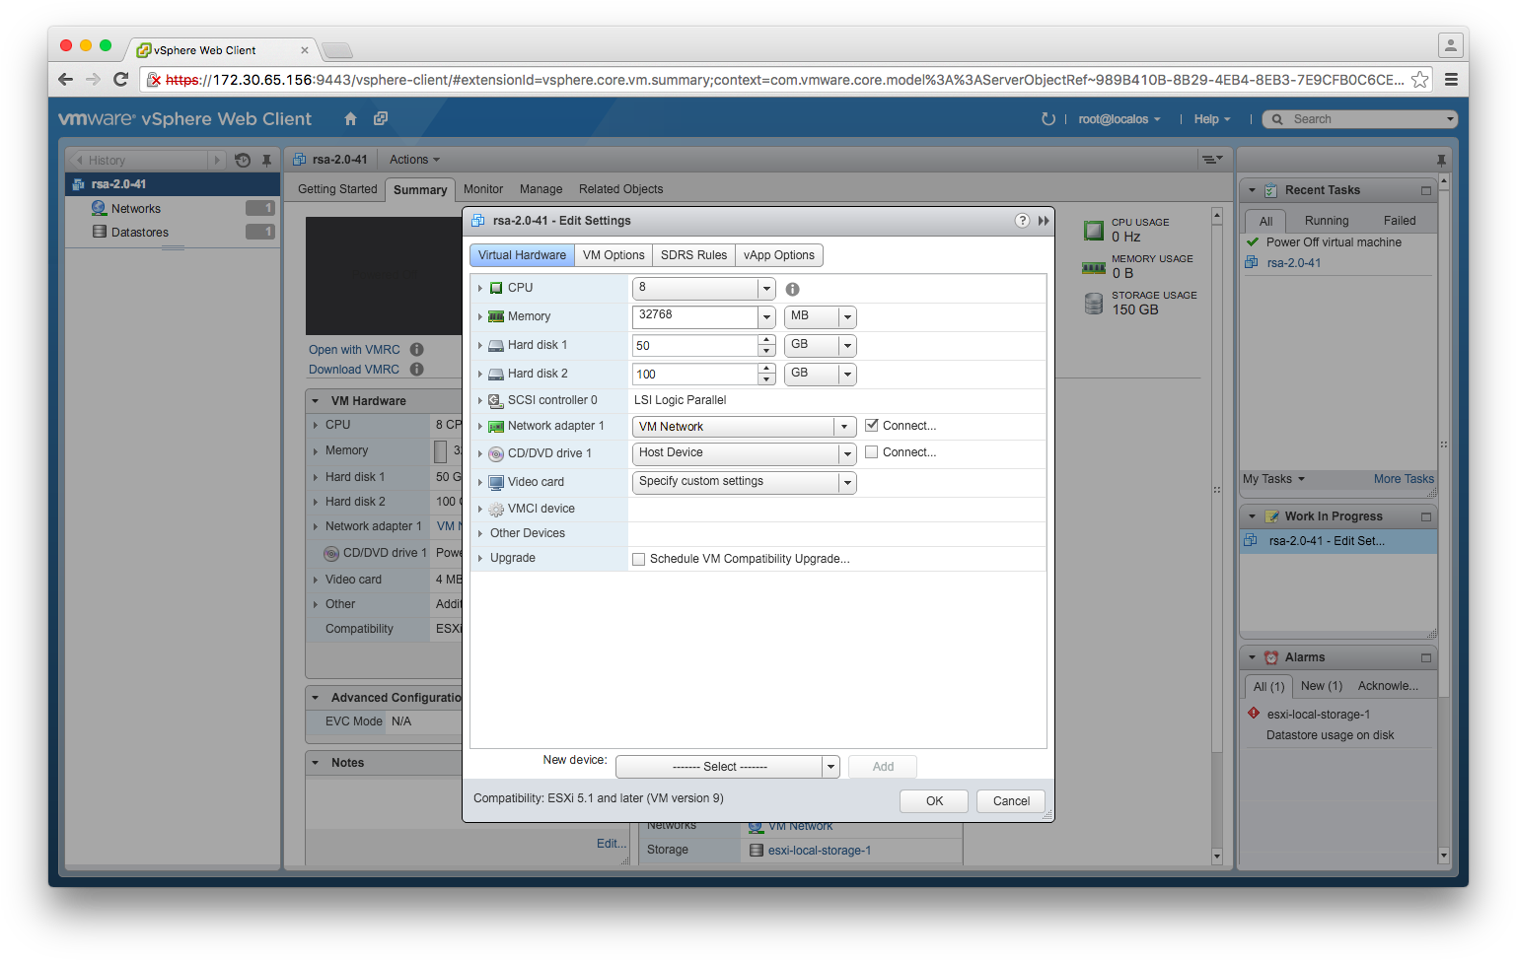Expand the Other Devices row
The width and height of the screenshot is (1516, 960).
tap(480, 533)
